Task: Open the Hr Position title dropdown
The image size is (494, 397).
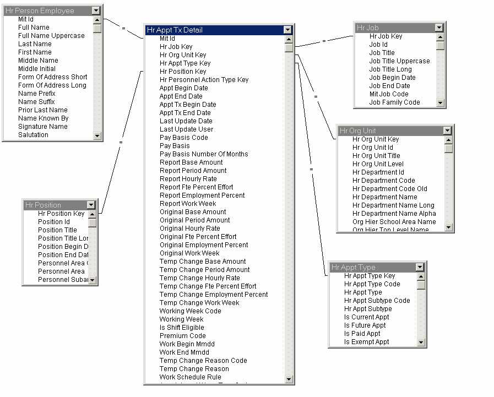Action: click(x=91, y=205)
